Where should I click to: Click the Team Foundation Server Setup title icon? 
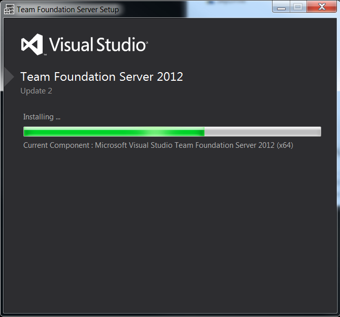pyautogui.click(x=9, y=9)
